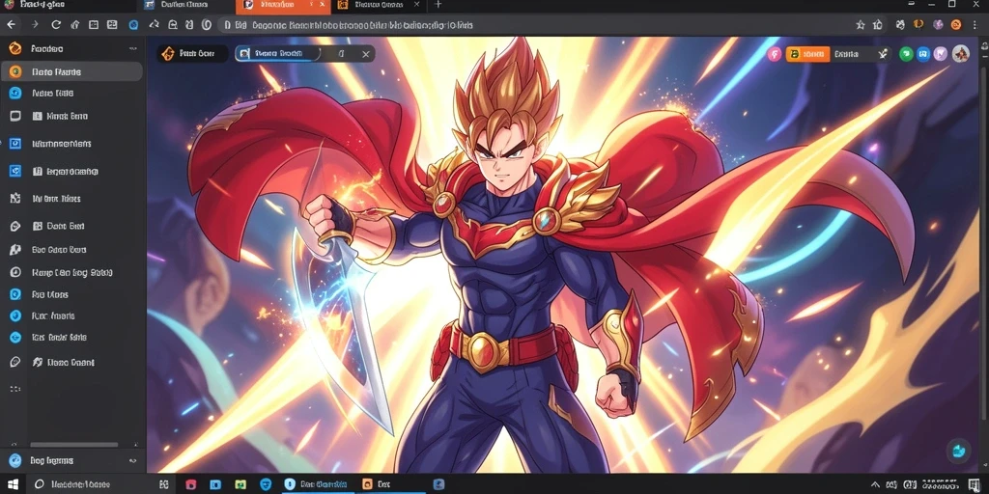
Task: Click the dotted grid icon in sidebar
Action: click(15, 389)
